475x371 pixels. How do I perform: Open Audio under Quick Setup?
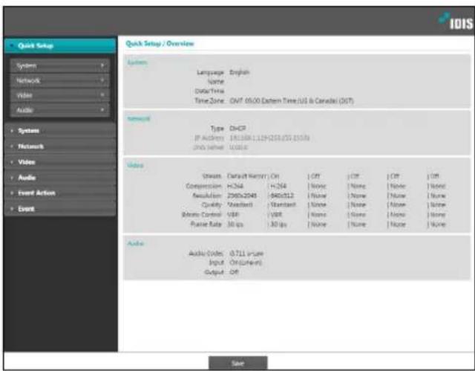tap(60, 110)
